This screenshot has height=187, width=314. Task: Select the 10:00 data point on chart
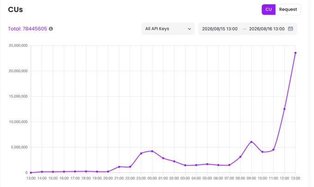click(262, 152)
